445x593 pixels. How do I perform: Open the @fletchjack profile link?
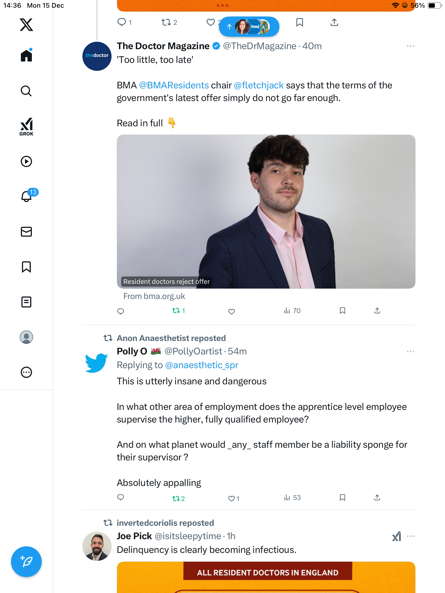pyautogui.click(x=258, y=85)
